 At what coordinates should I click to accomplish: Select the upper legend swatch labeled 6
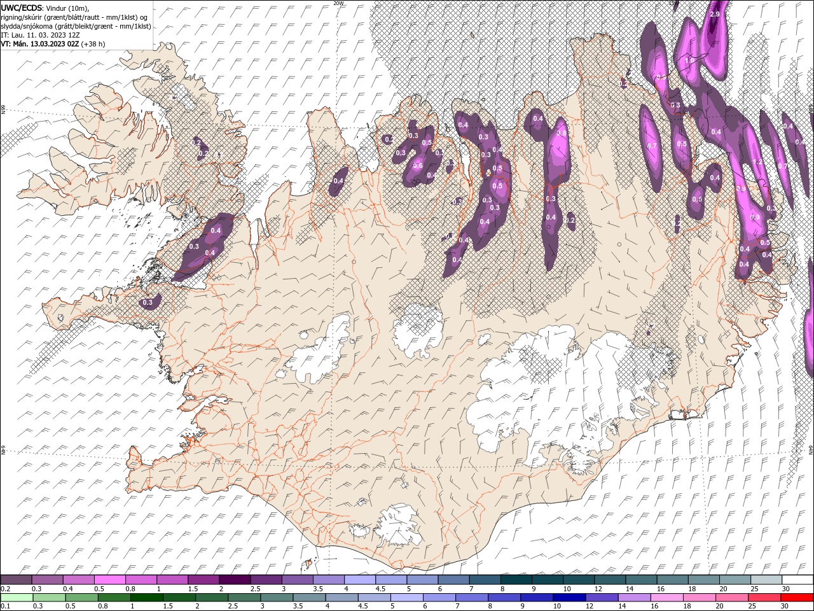coord(453,580)
